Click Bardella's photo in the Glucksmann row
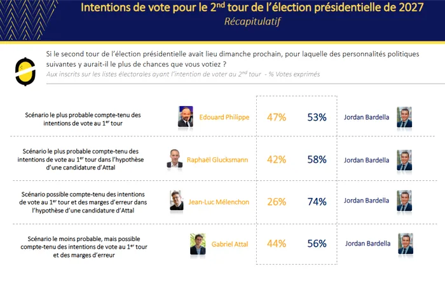The height and width of the screenshot is (283, 445). pos(404,159)
